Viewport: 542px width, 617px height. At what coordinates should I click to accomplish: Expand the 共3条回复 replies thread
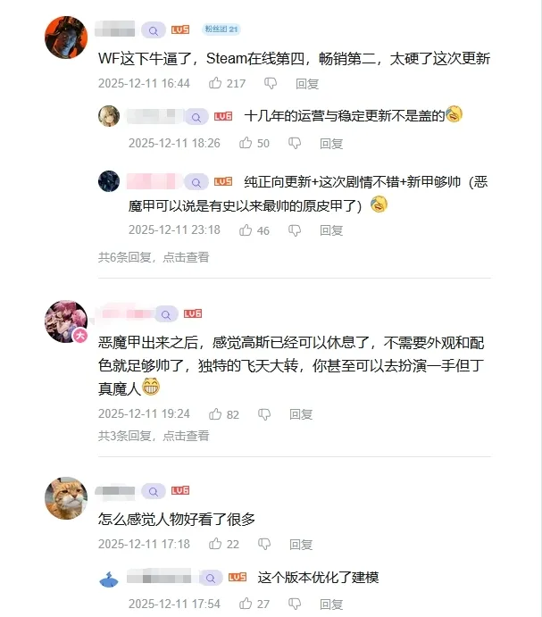(154, 436)
